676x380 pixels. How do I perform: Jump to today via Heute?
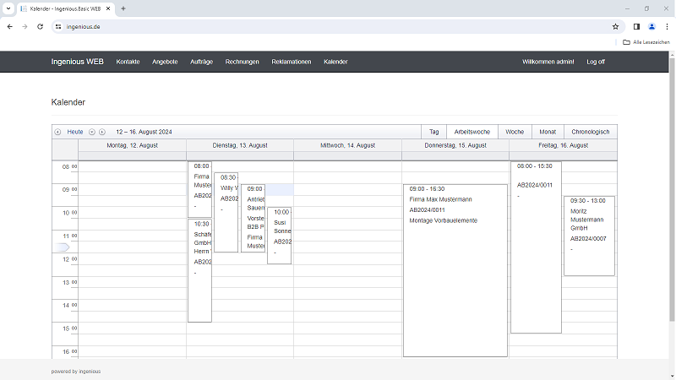click(x=75, y=132)
